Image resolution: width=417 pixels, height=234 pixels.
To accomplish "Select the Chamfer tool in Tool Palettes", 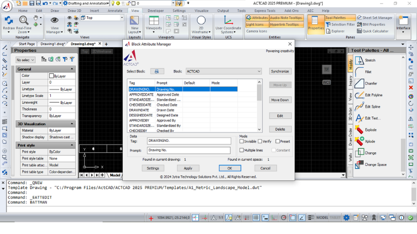I will 366,83.
